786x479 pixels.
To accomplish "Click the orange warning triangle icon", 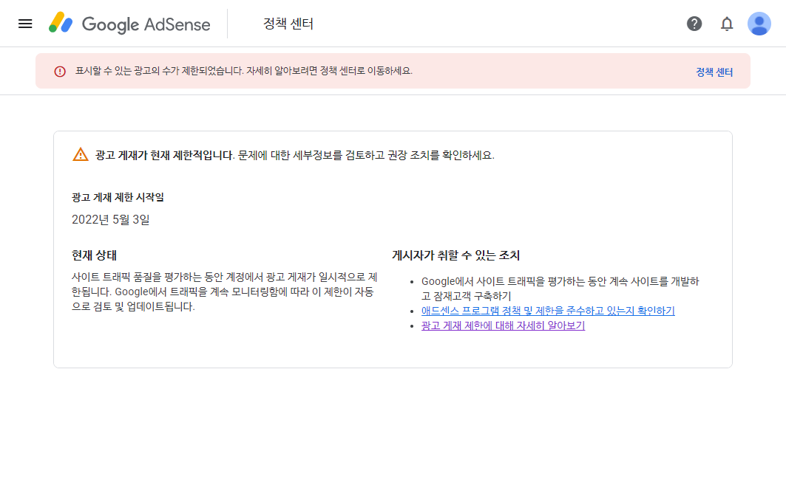I will coord(80,154).
